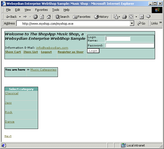The height and width of the screenshot is (149, 164).
Task: Open the Favorites menu
Action: (x=41, y=10)
